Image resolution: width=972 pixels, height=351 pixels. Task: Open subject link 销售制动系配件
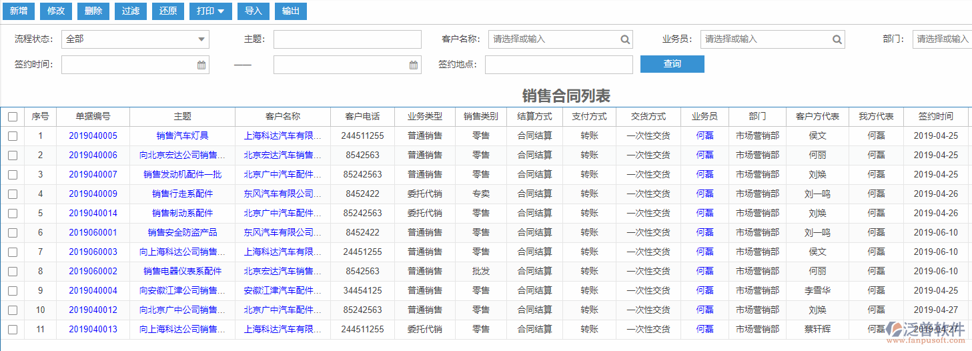pos(182,214)
